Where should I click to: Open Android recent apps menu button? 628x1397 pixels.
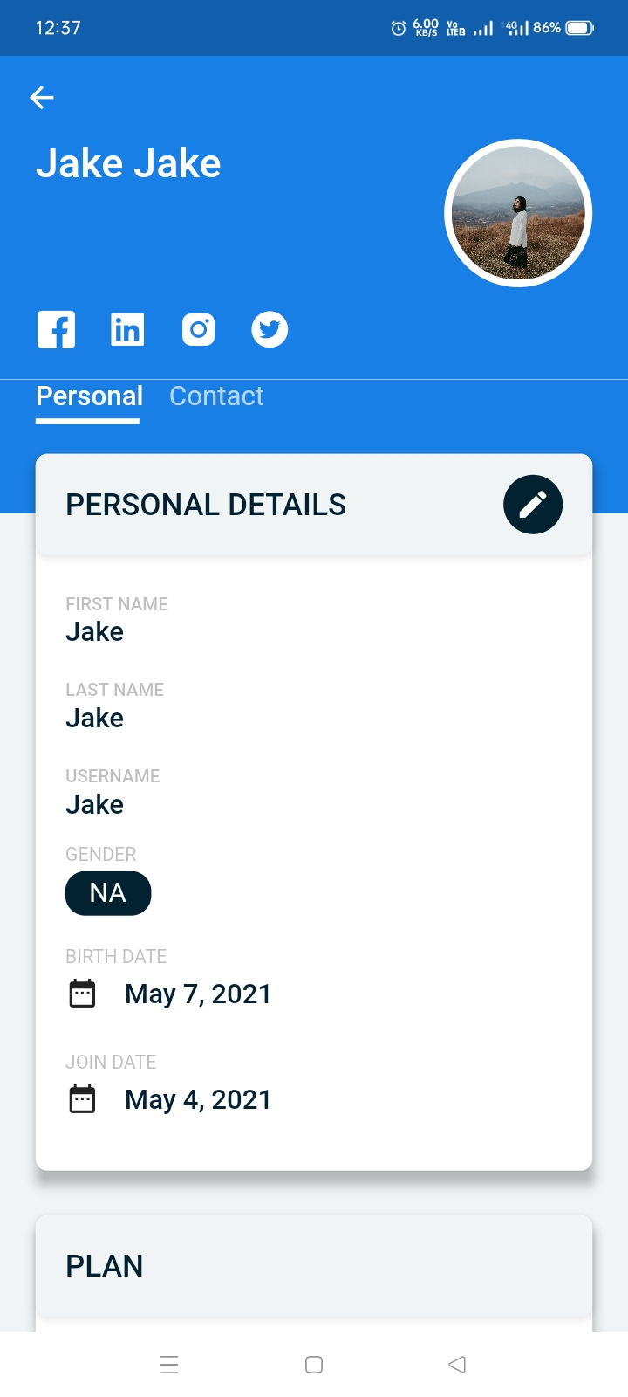tap(169, 1365)
